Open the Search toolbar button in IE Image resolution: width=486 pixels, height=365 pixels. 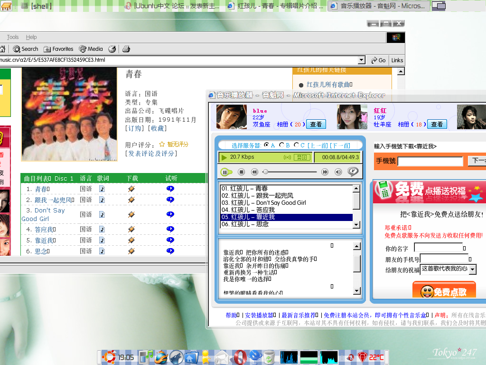(x=26, y=49)
